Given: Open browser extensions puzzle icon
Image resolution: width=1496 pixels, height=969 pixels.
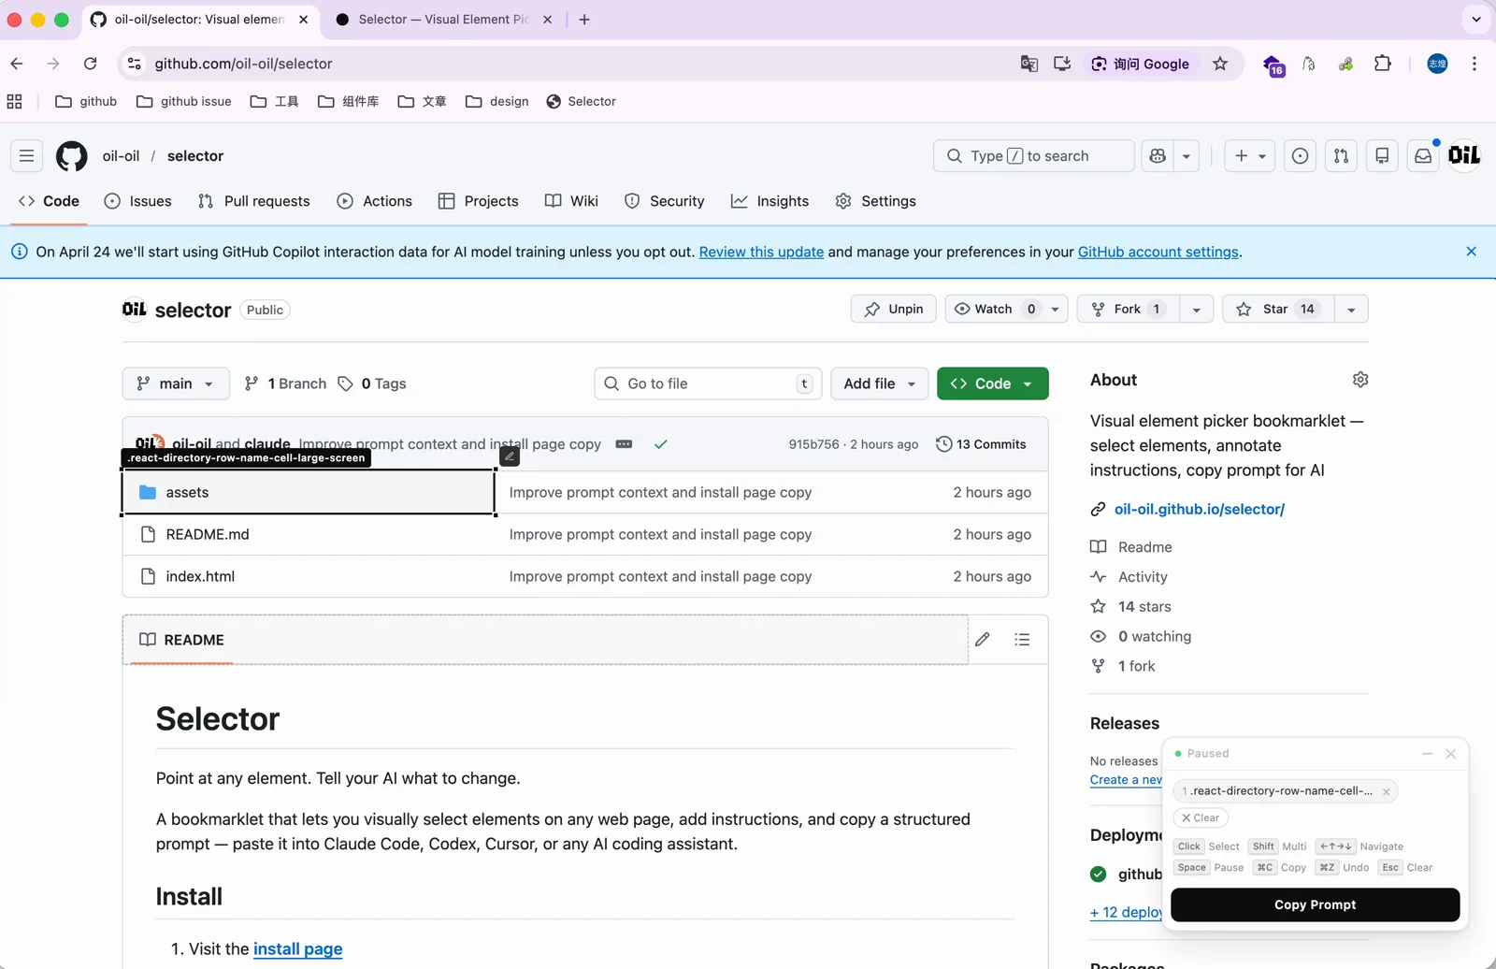Looking at the screenshot, I should [1383, 64].
